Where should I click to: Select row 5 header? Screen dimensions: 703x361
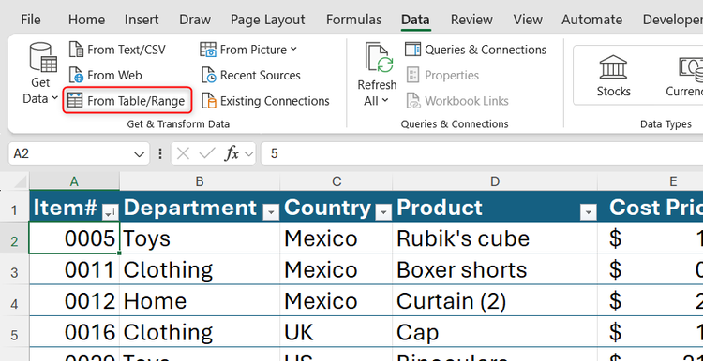(x=14, y=332)
